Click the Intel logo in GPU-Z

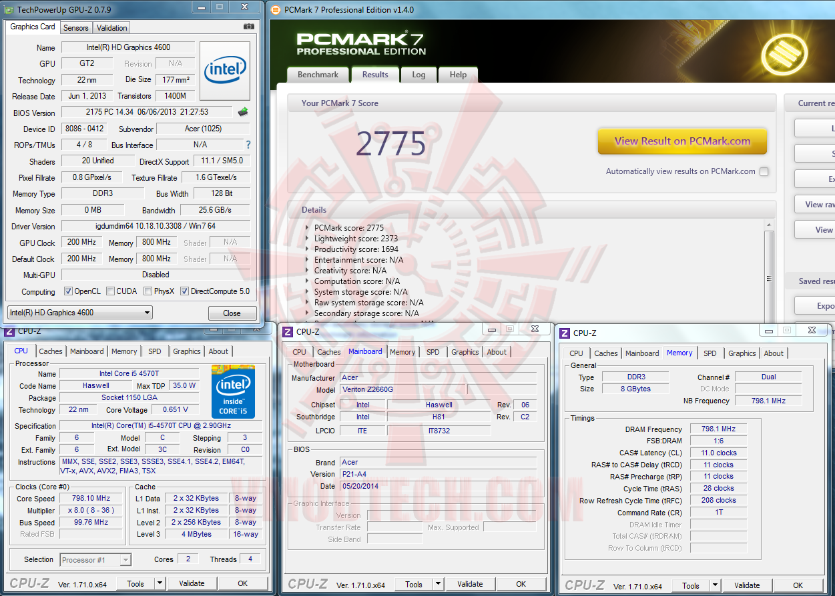pyautogui.click(x=225, y=70)
